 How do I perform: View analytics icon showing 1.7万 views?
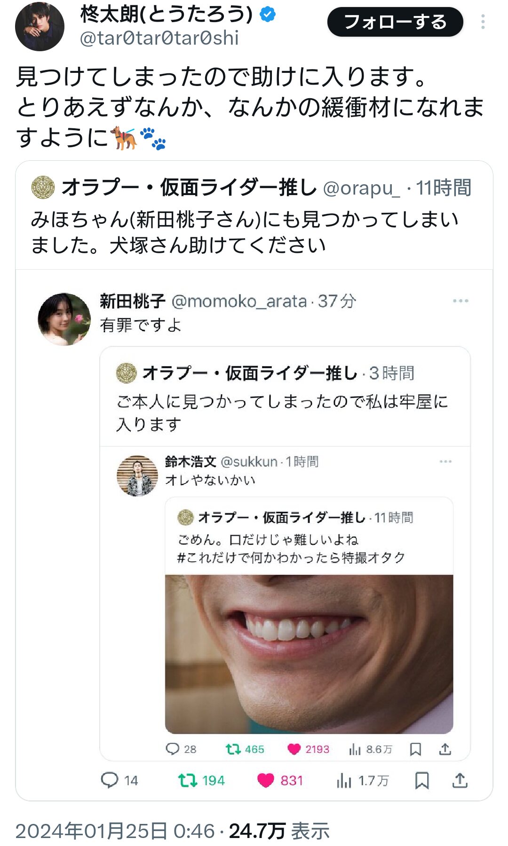[344, 781]
